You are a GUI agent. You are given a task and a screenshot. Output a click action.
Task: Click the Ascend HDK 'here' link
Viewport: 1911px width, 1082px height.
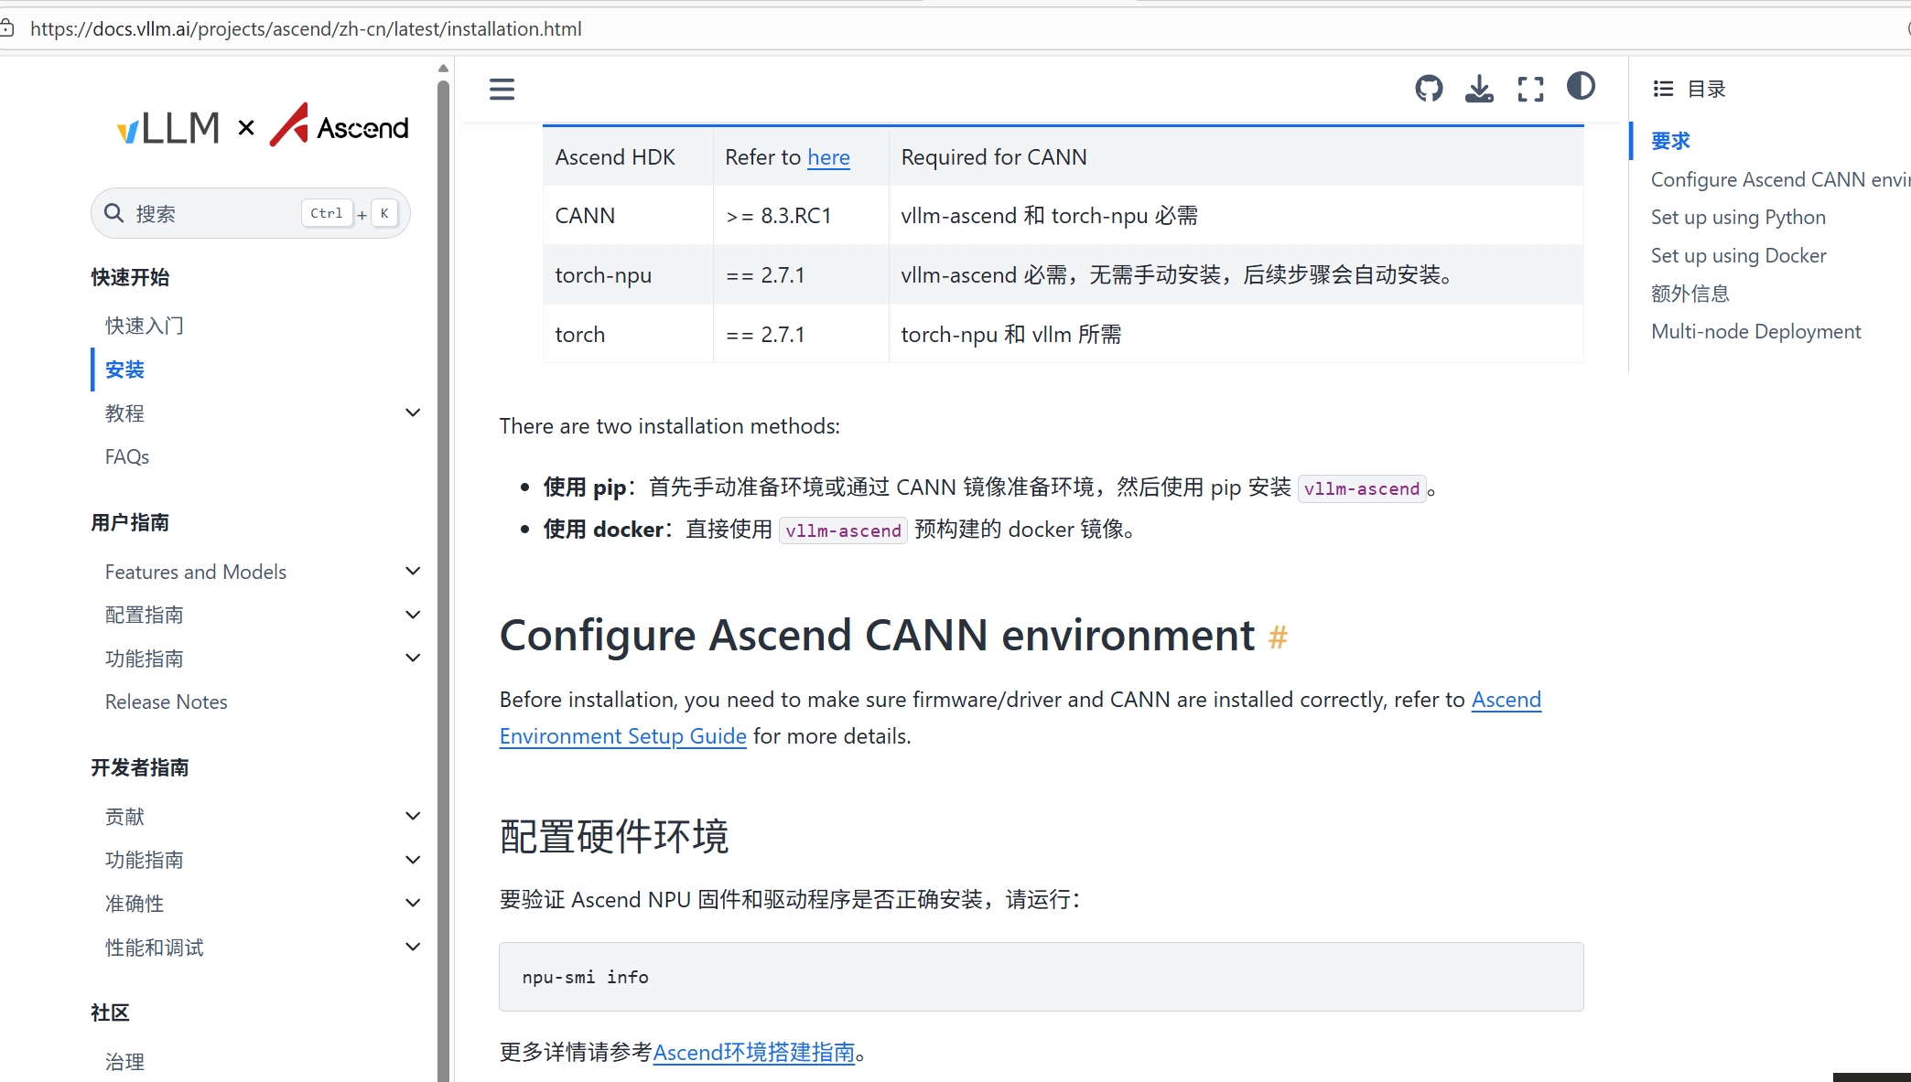click(828, 157)
